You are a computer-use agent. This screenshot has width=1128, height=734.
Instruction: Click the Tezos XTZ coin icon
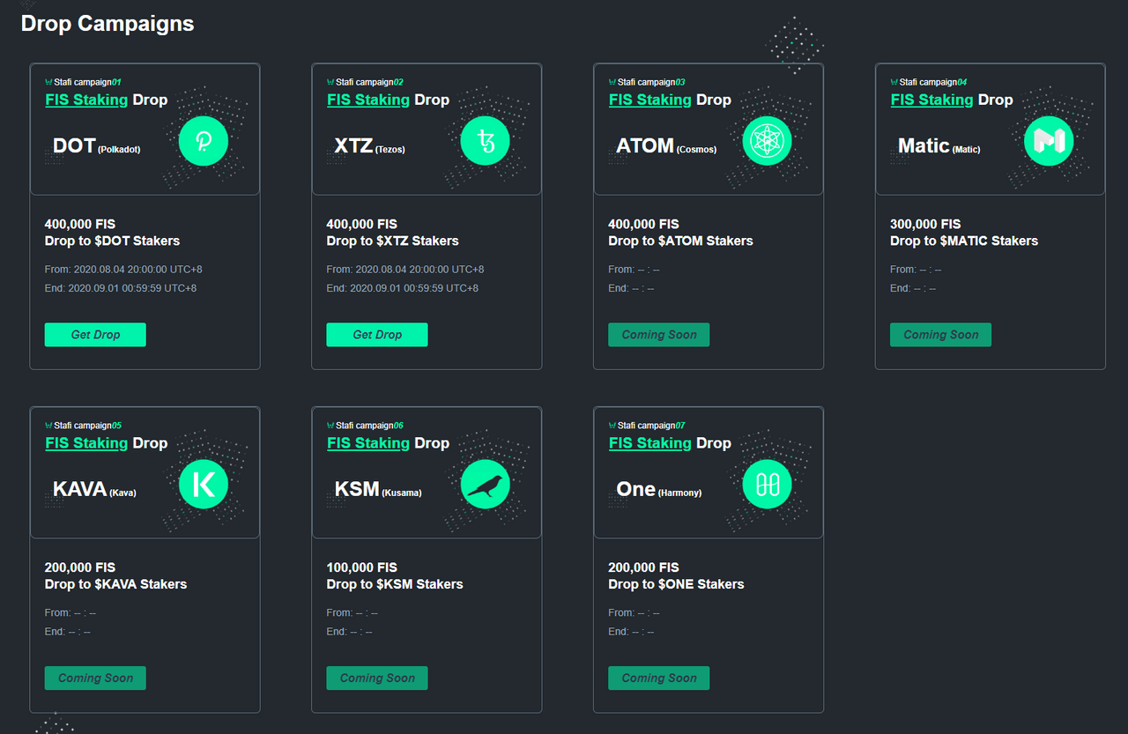(486, 141)
